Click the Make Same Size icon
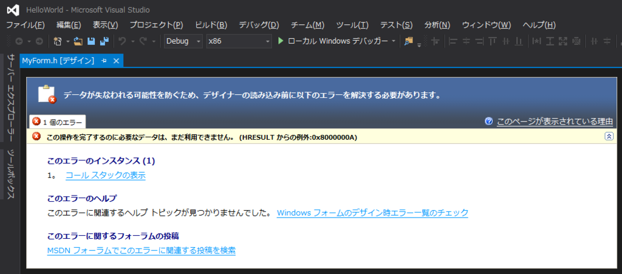 click(563, 41)
